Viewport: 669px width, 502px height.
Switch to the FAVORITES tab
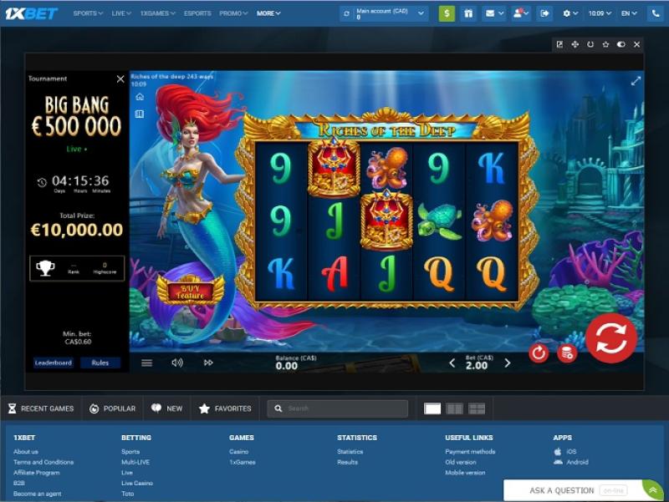pyautogui.click(x=225, y=408)
